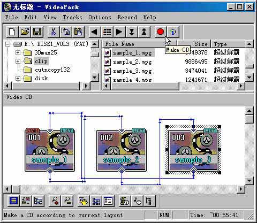Select the Cut scissors icon
Viewport: 257px width, 223px height.
53,32
